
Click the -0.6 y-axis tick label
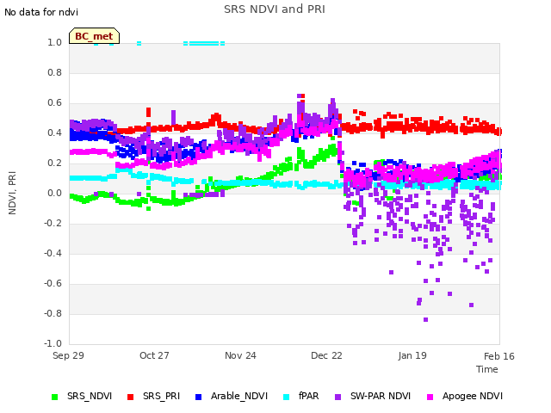[x=53, y=283]
